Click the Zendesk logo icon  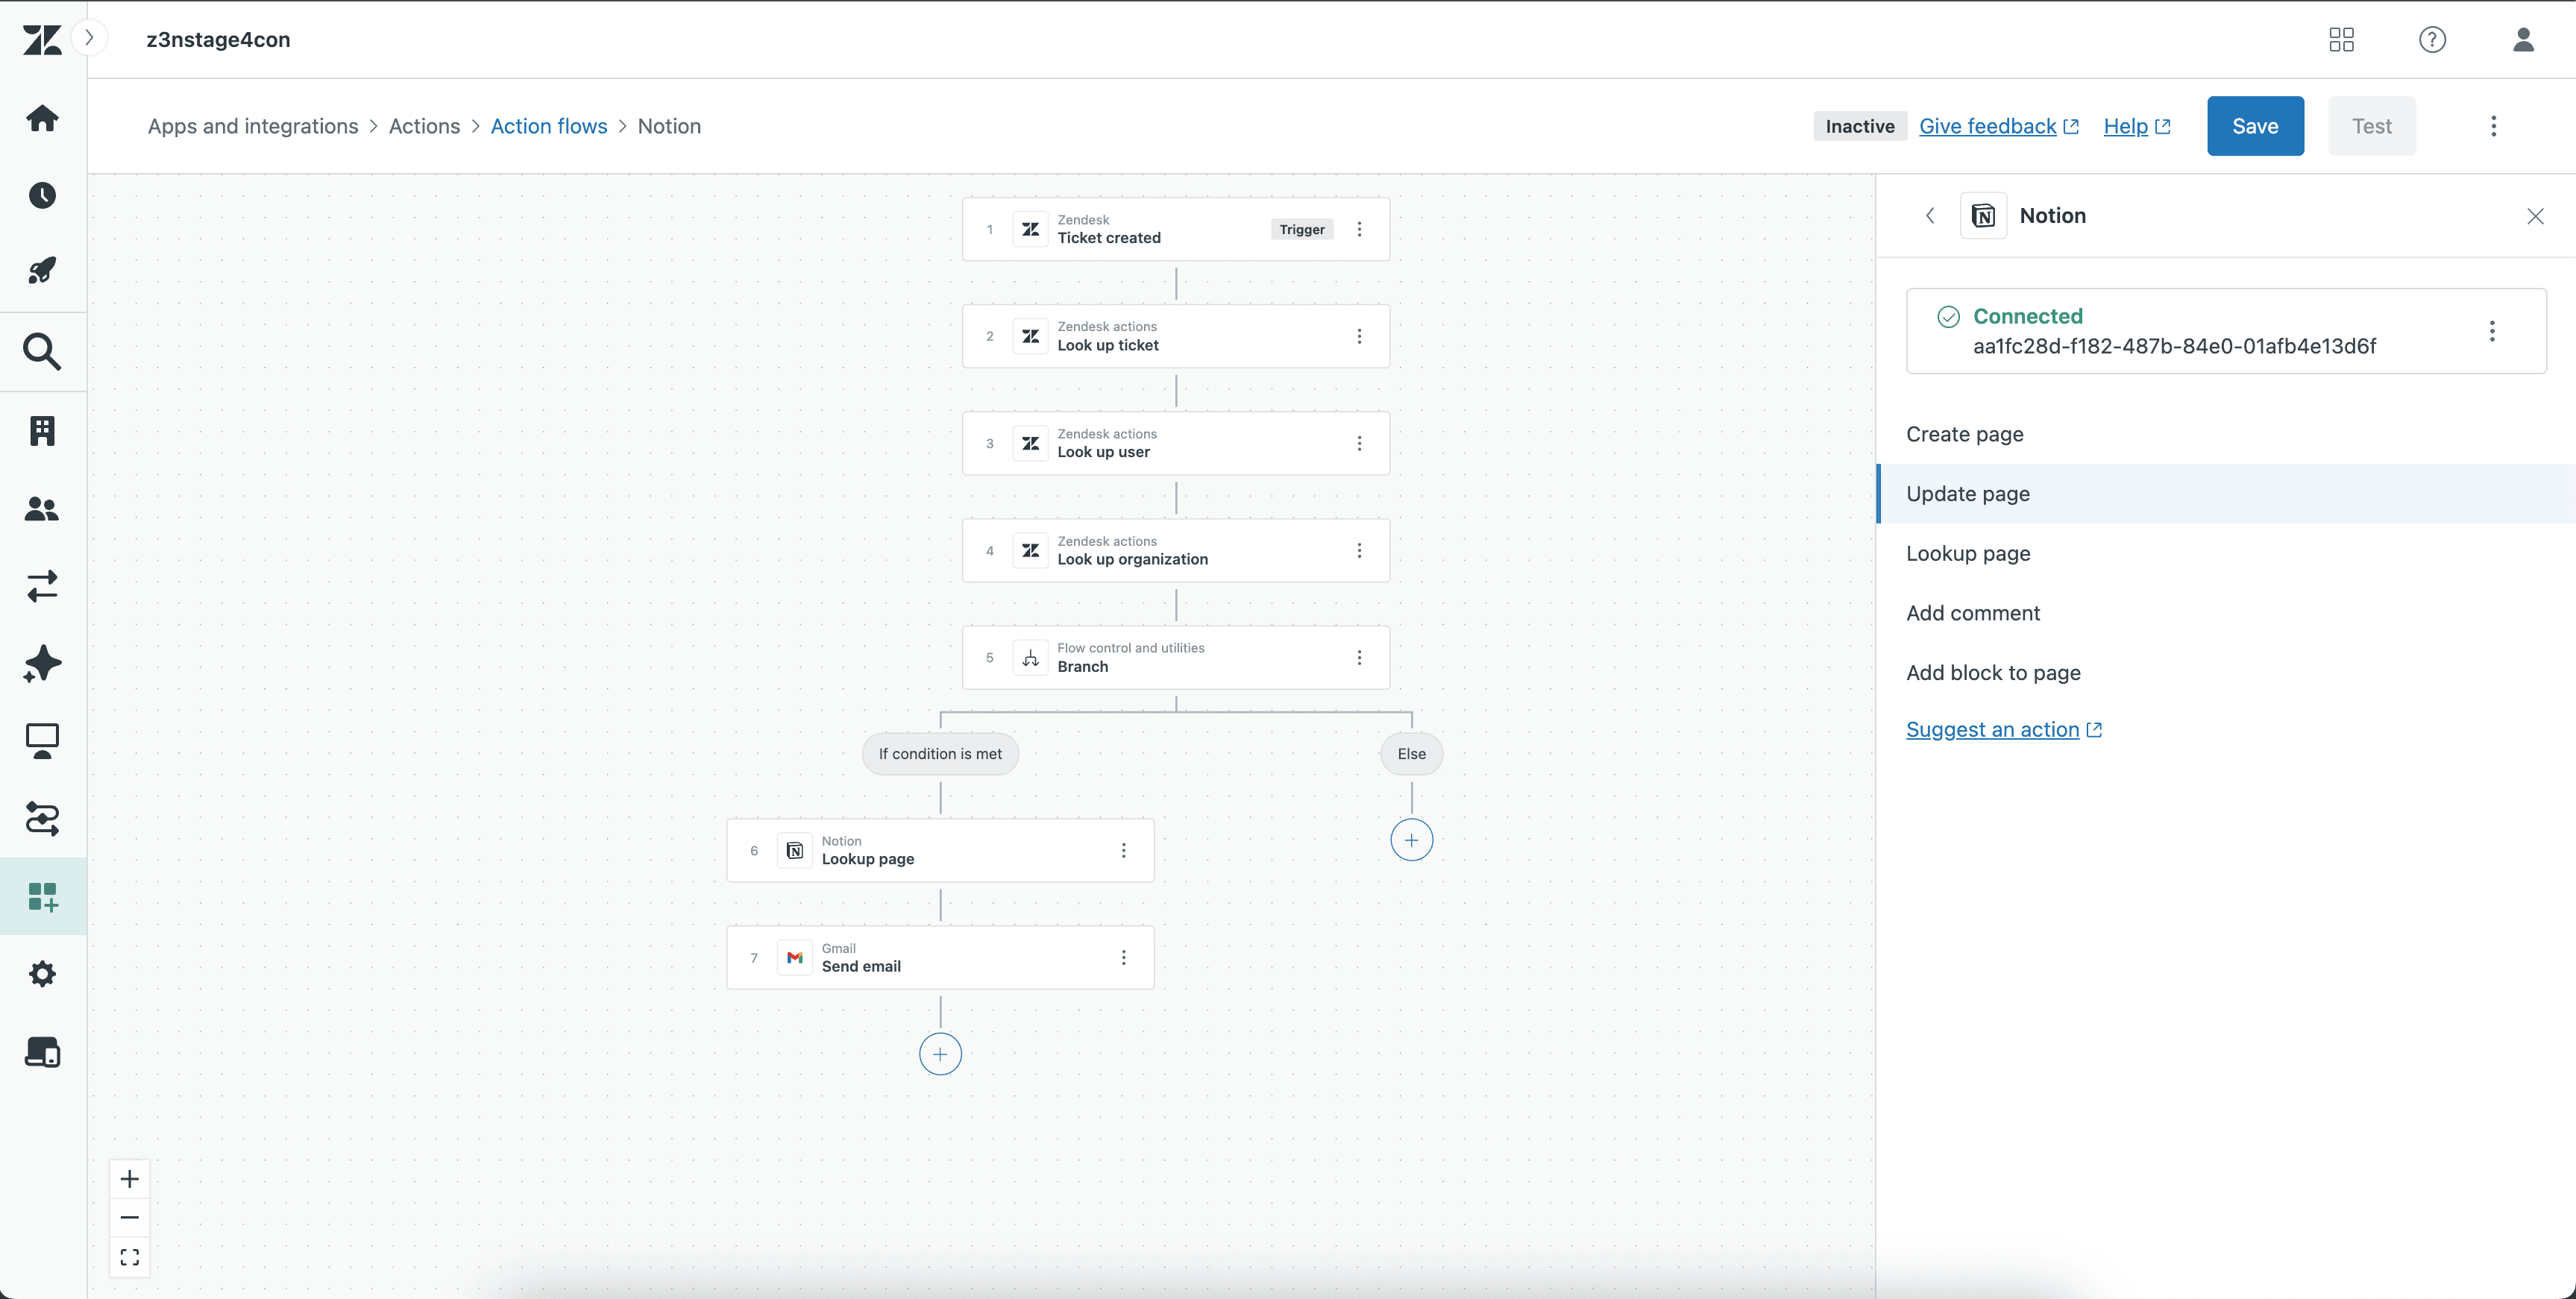click(x=42, y=39)
